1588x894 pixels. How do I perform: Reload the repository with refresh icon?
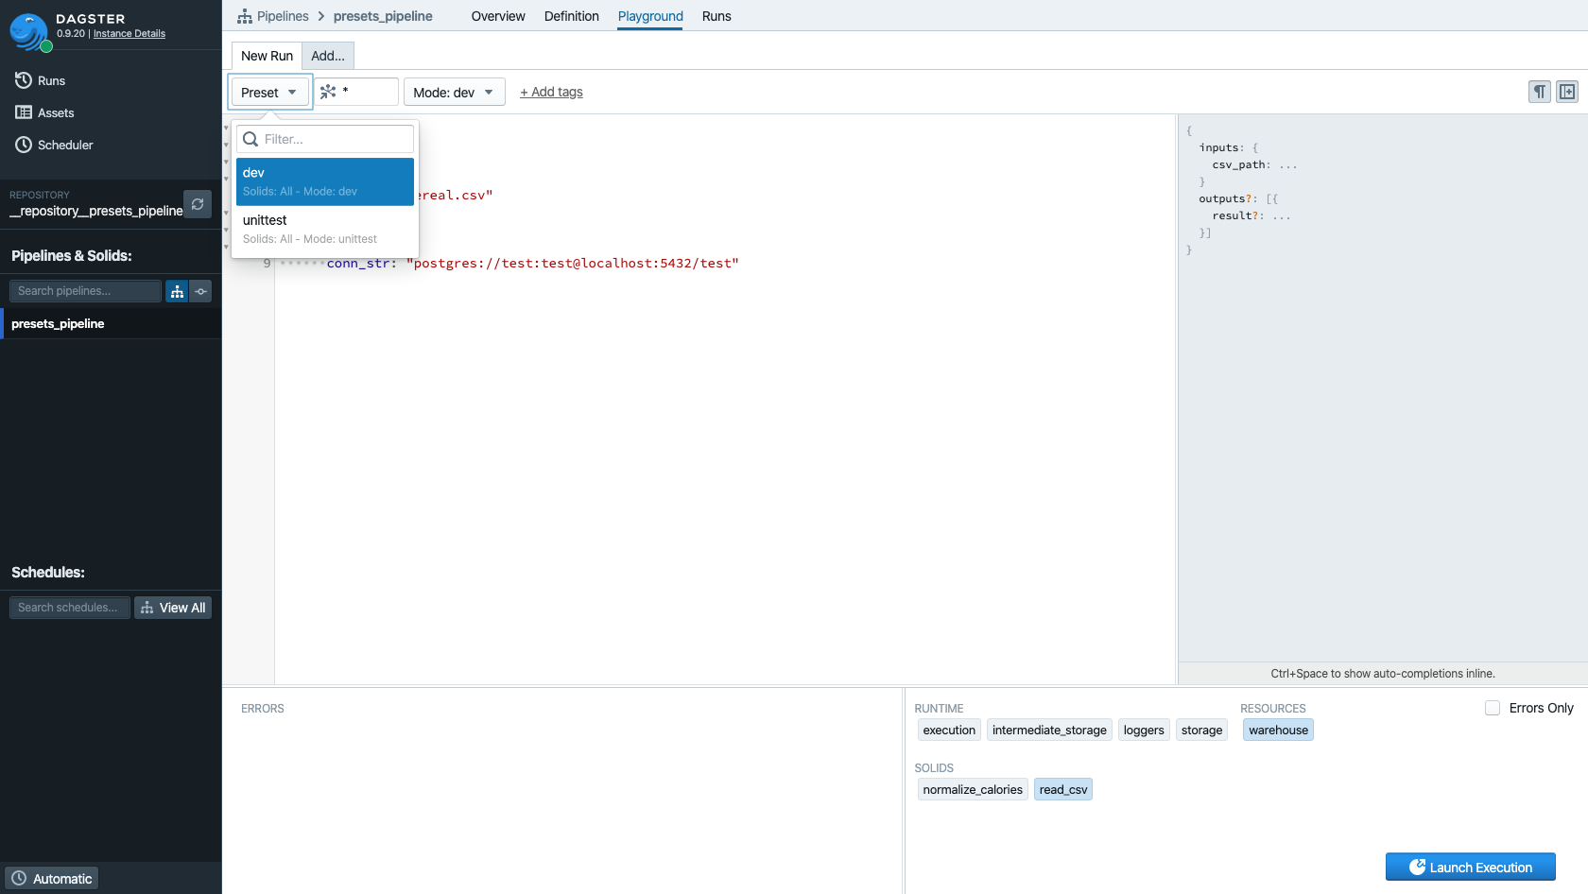(x=198, y=204)
